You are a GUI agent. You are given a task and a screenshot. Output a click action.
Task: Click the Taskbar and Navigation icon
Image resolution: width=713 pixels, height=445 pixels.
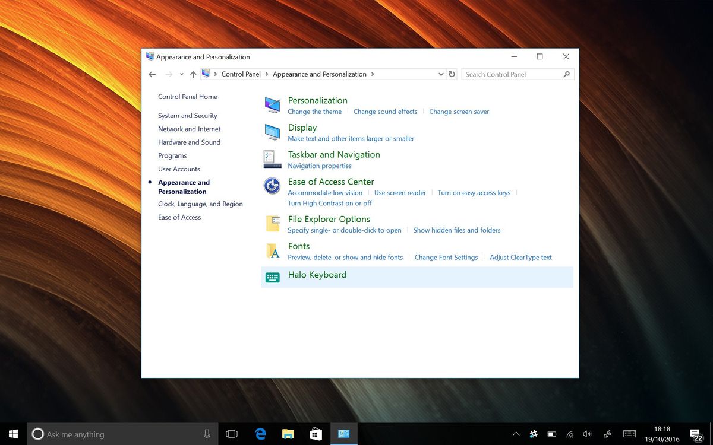click(272, 158)
